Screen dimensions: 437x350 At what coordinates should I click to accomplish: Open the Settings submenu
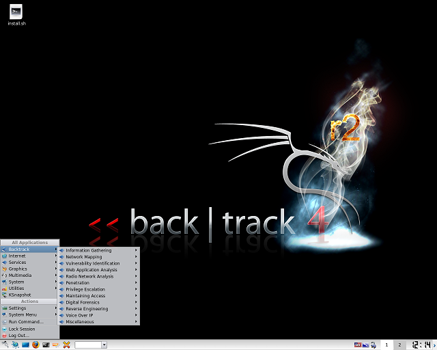[x=29, y=308]
